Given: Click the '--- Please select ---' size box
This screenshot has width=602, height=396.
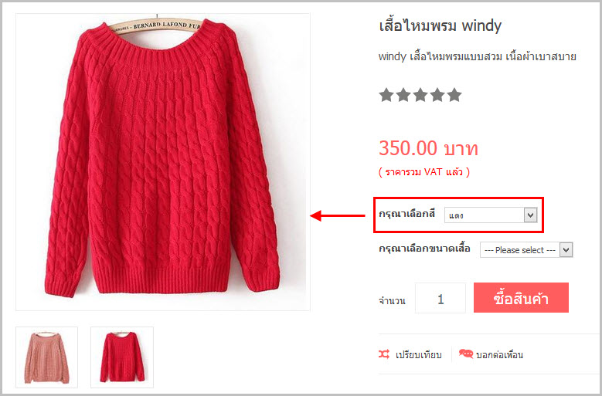Looking at the screenshot, I should coord(526,250).
